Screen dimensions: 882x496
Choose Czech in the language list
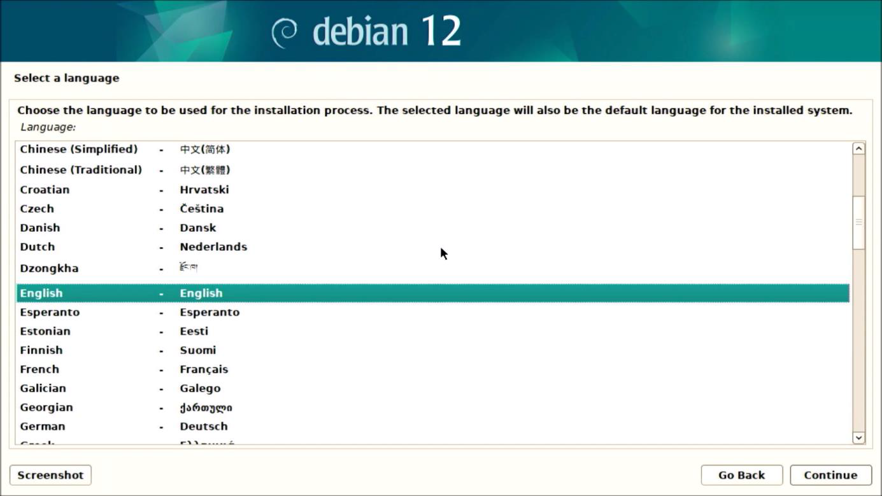pos(433,209)
